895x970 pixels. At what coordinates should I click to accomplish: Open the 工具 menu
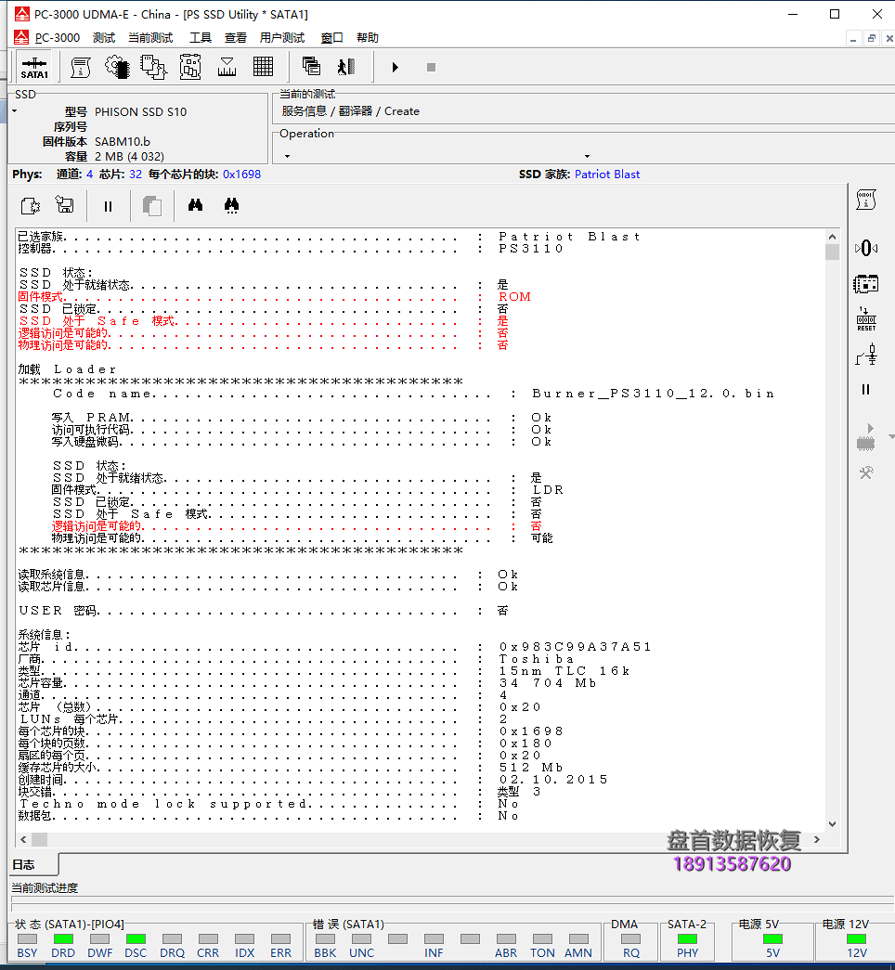pyautogui.click(x=200, y=38)
